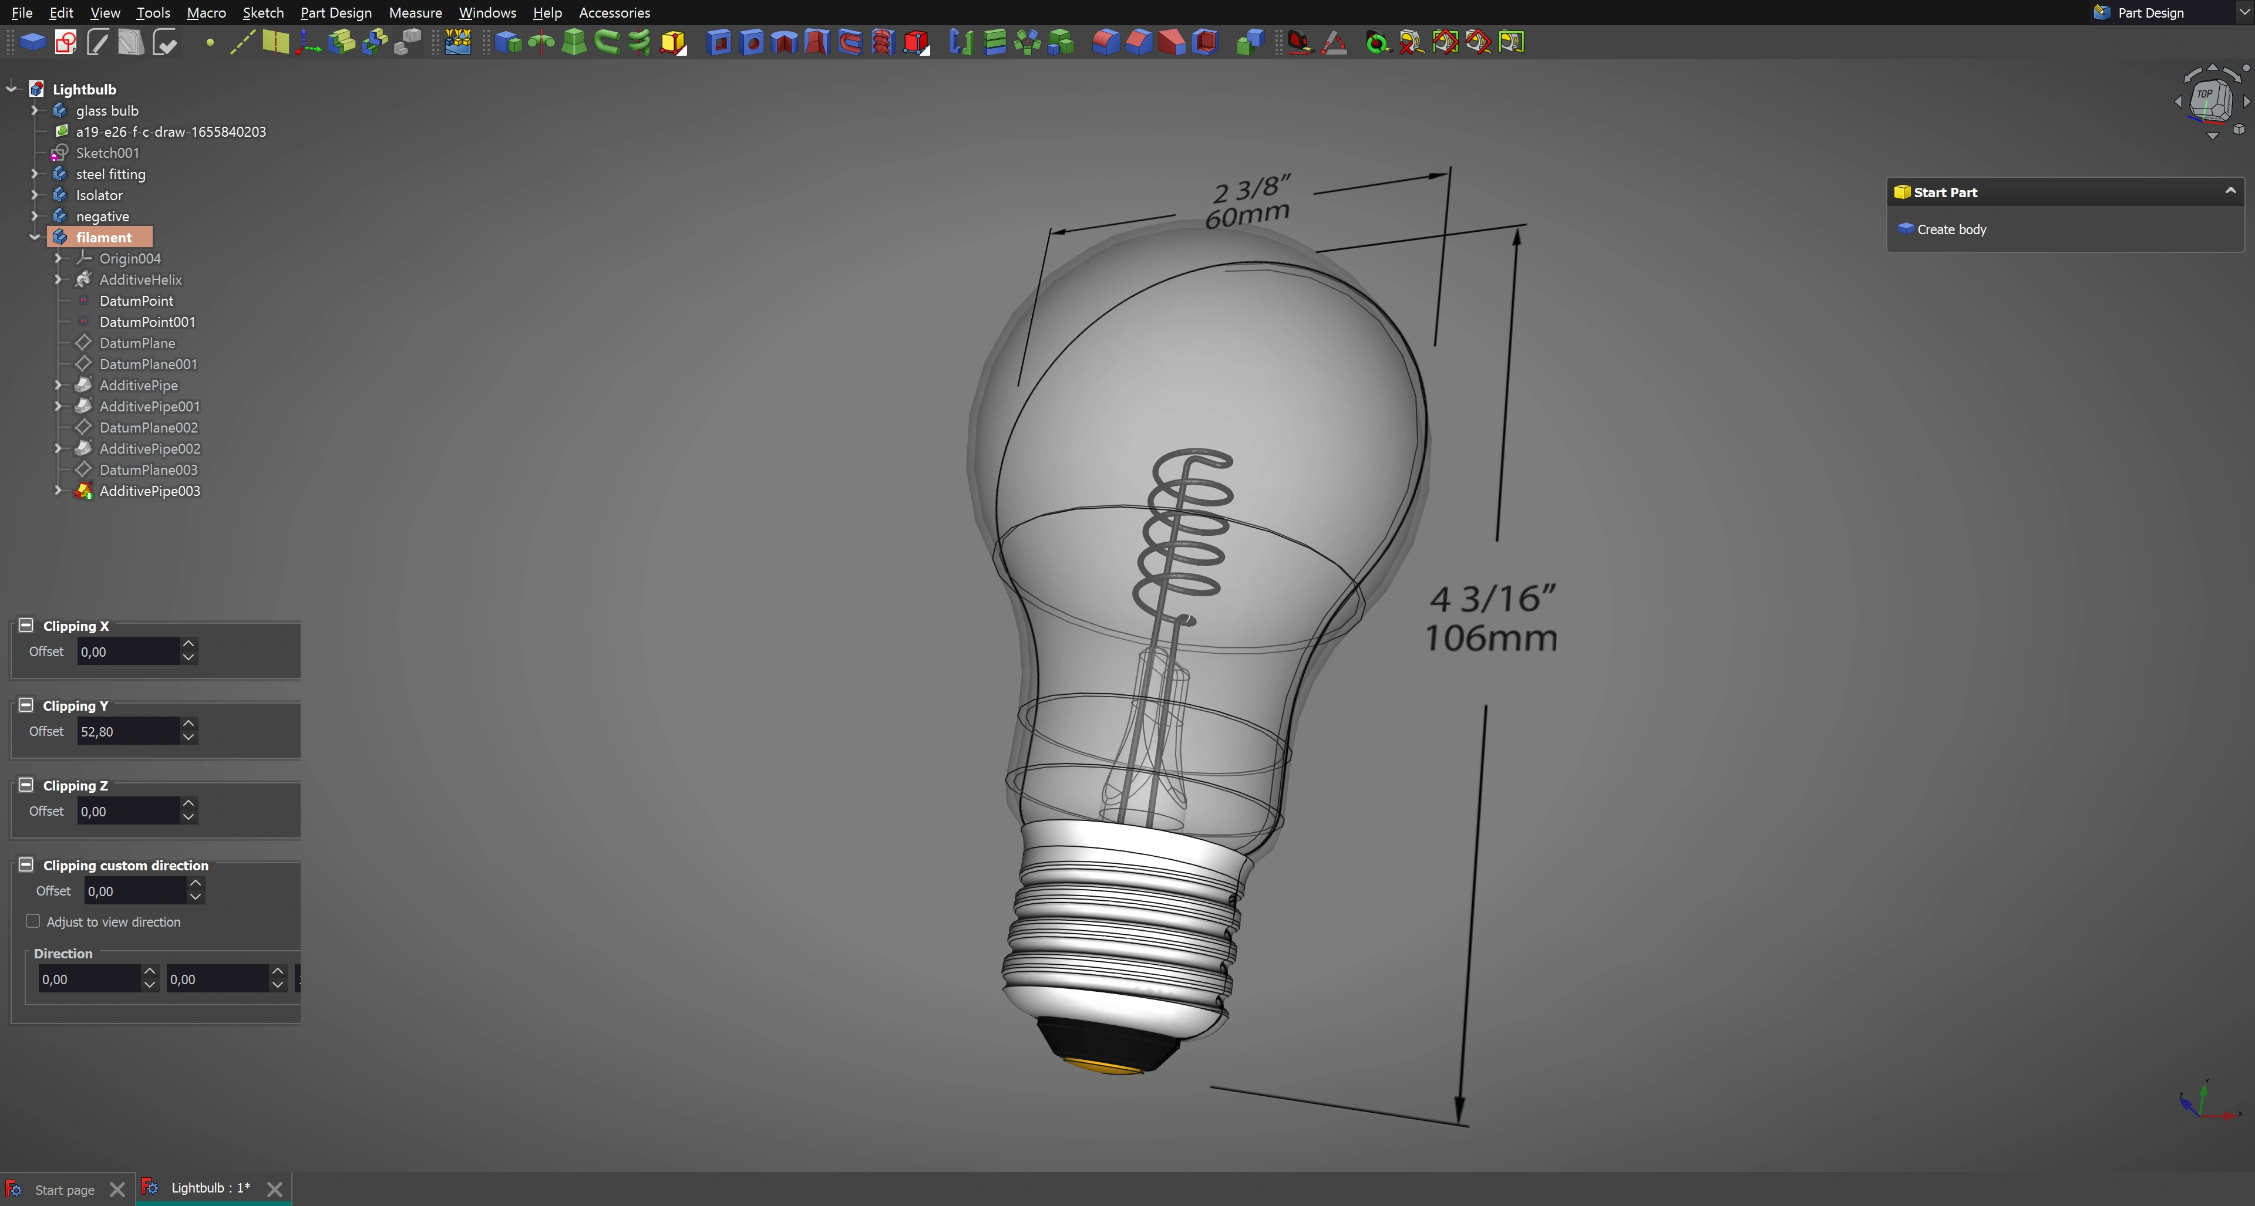The height and width of the screenshot is (1206, 2255).
Task: Enable Adjust to view direction checkbox
Action: pyautogui.click(x=33, y=921)
